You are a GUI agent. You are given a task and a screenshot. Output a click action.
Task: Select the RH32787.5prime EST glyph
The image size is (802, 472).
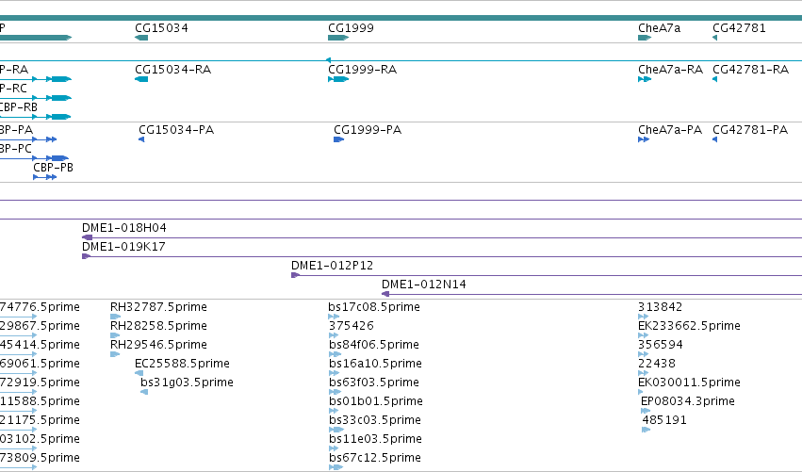point(116,317)
